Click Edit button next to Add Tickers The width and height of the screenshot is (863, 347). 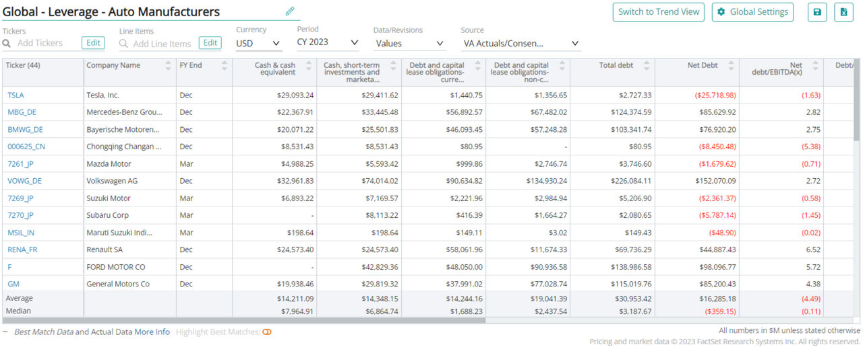pos(93,43)
